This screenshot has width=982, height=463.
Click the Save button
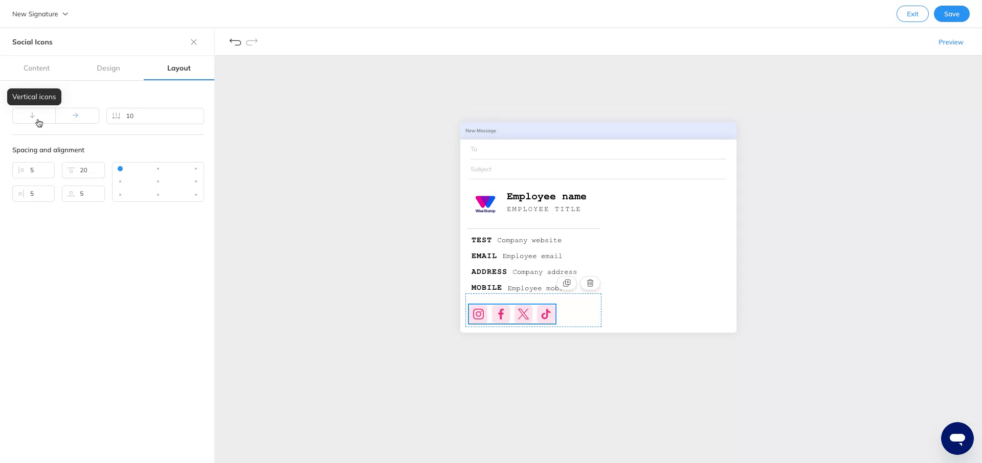951,14
